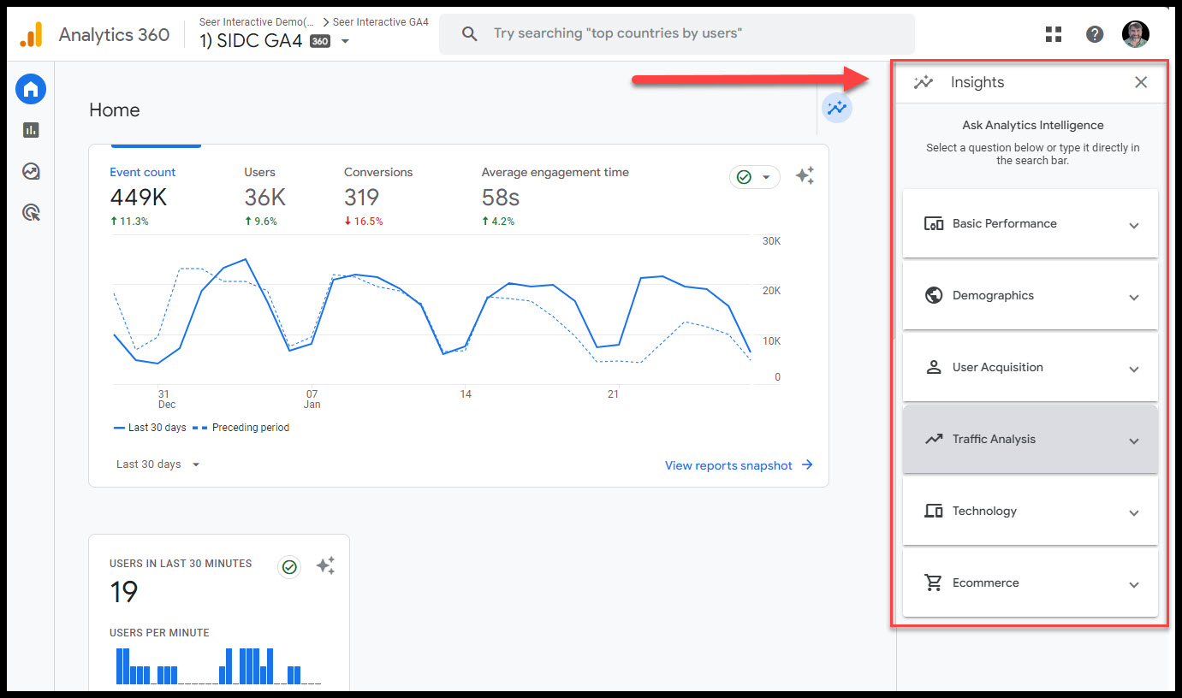Click the sparkle insights icon on overview card
1182x698 pixels.
pos(805,175)
